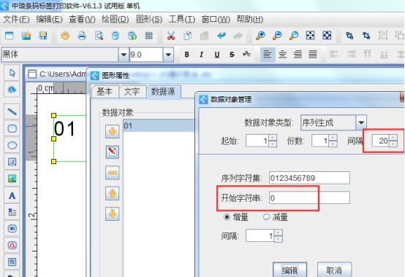The image size is (405, 277).
Task: Open the database settings cylinder icon
Action: pos(116,36)
